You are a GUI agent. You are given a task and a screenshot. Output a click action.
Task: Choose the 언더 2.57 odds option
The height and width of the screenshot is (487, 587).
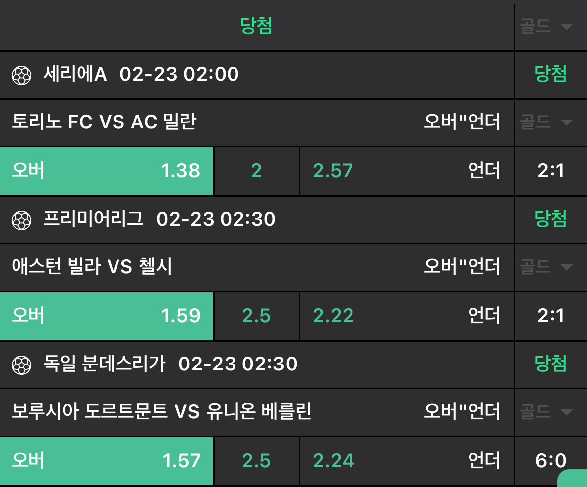[x=406, y=171]
